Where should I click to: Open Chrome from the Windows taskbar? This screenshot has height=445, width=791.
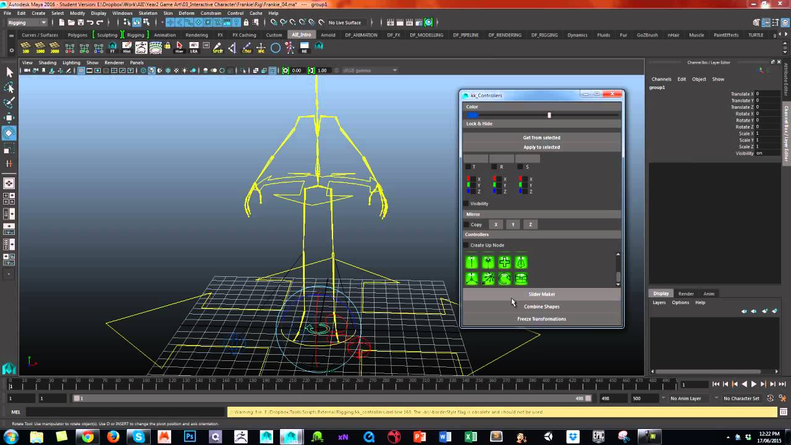point(87,436)
